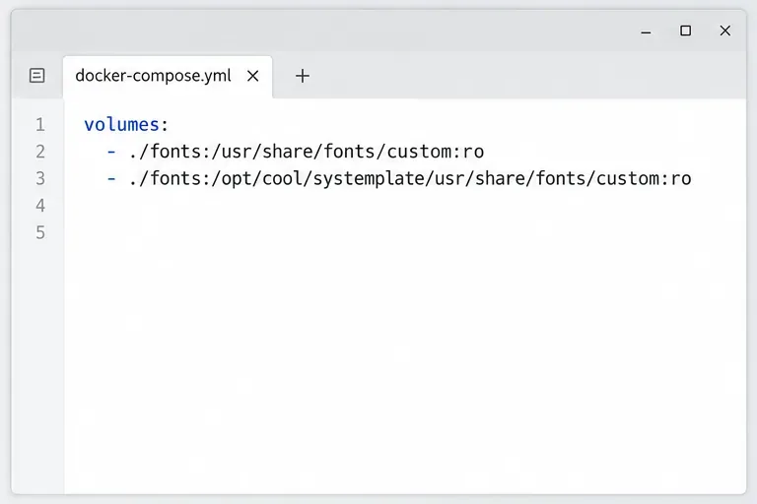Click line number 1 in the gutter

[x=40, y=125]
